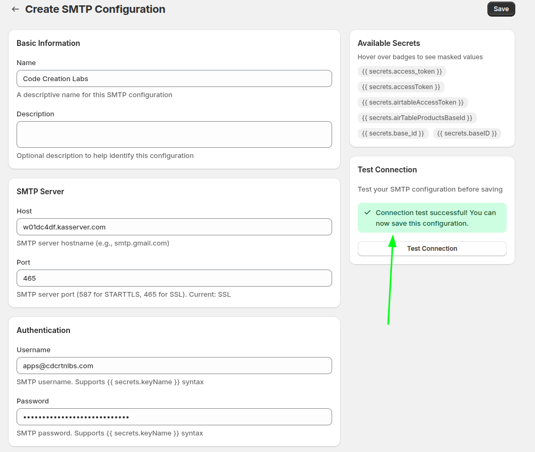Click the Save button
Viewport: 535px width, 452px height.
pyautogui.click(x=501, y=9)
